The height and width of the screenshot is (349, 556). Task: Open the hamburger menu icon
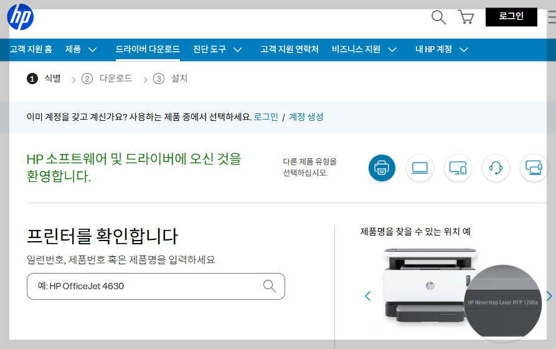pyautogui.click(x=552, y=17)
